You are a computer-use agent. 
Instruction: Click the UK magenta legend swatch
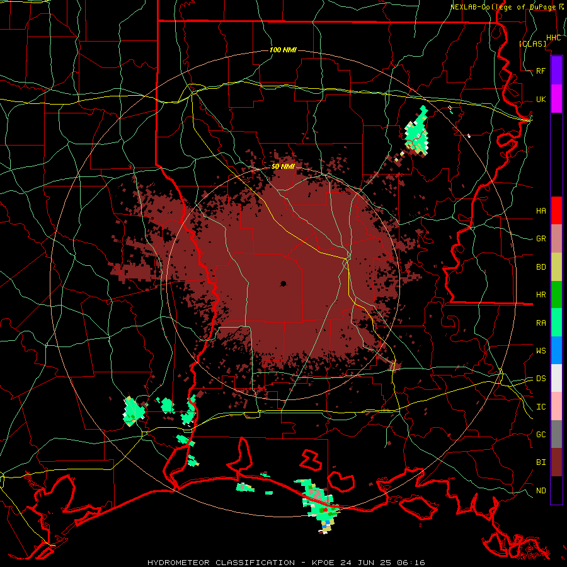coord(556,99)
